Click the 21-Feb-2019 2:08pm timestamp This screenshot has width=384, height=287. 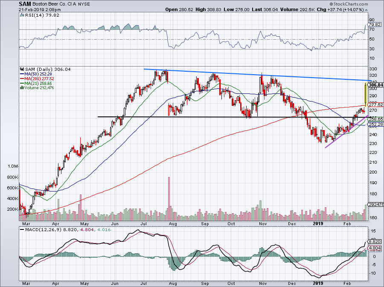pos(40,10)
